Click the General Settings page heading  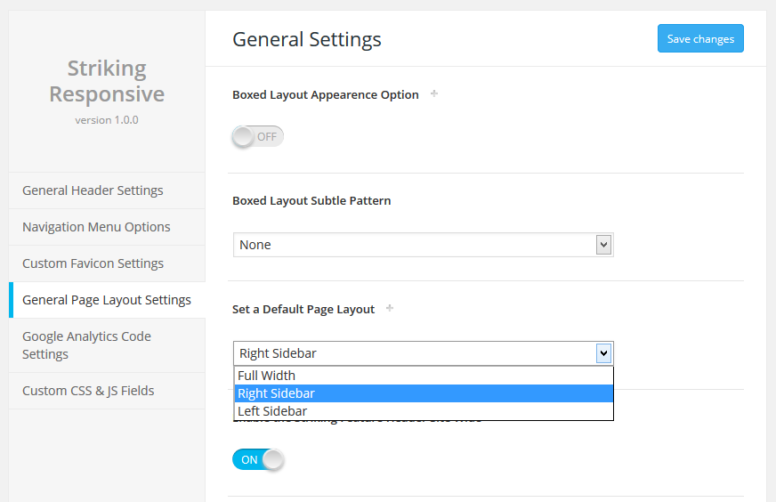307,39
